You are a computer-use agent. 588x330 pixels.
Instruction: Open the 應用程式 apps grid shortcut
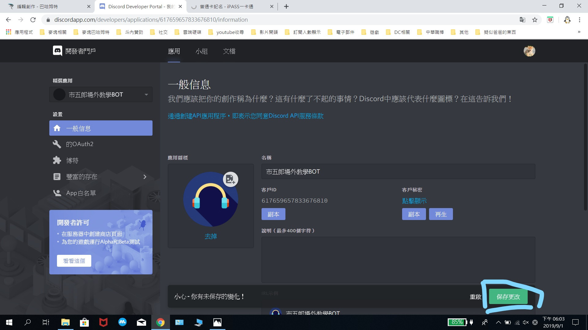point(19,32)
